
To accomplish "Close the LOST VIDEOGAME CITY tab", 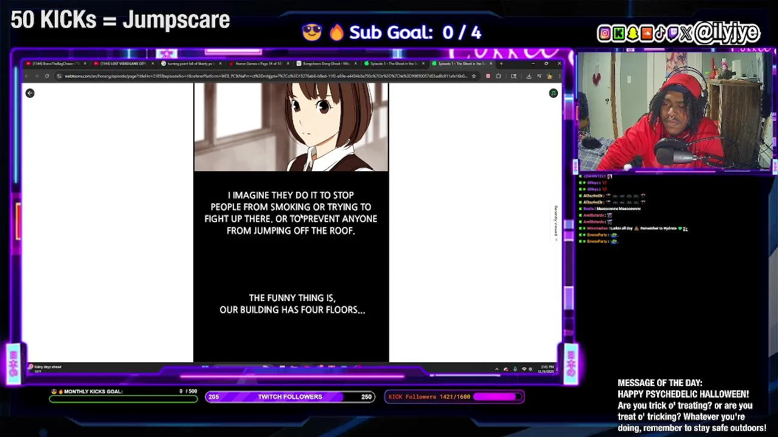I will click(x=152, y=63).
